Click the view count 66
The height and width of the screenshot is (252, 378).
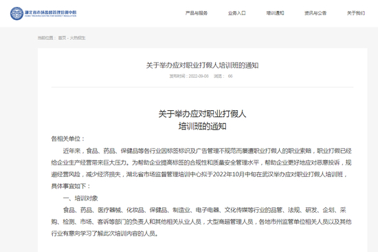click(x=230, y=76)
